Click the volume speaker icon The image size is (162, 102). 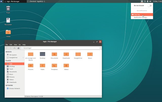150,1
